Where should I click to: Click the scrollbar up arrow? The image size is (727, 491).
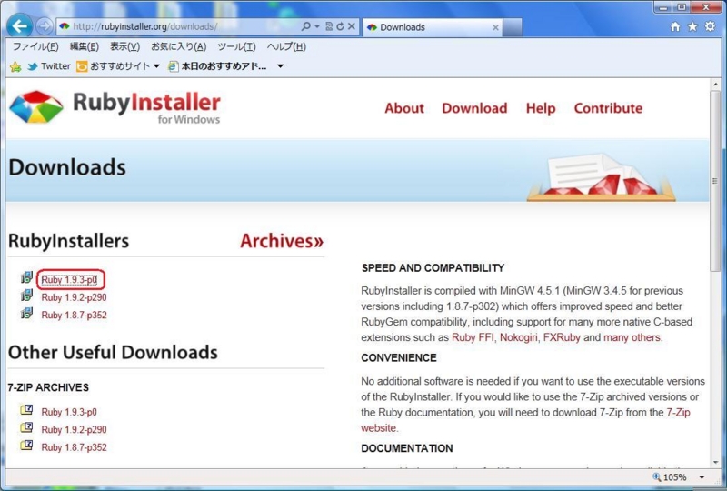click(716, 85)
